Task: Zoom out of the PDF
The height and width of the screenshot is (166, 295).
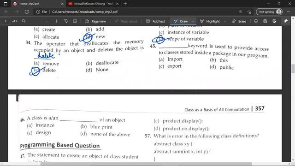Action: [x=47, y=21]
